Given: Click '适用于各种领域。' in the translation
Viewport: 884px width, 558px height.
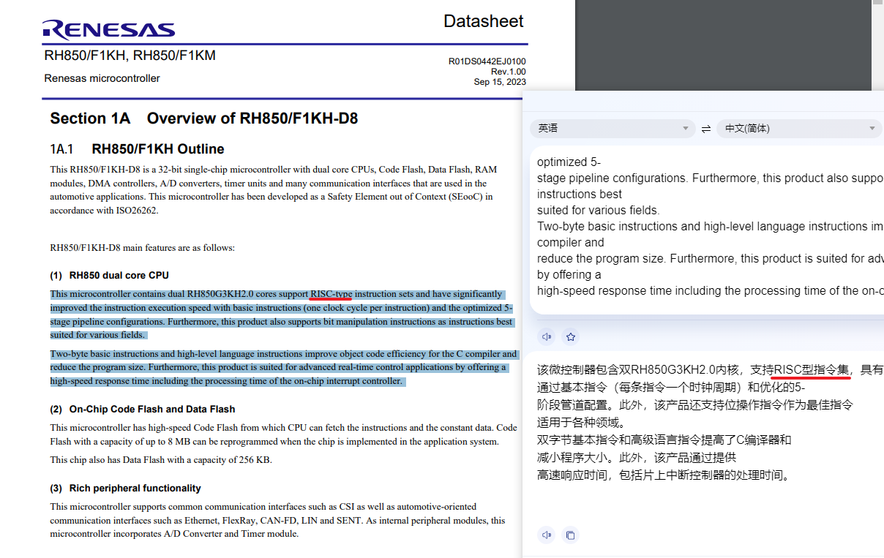Looking at the screenshot, I should point(581,423).
